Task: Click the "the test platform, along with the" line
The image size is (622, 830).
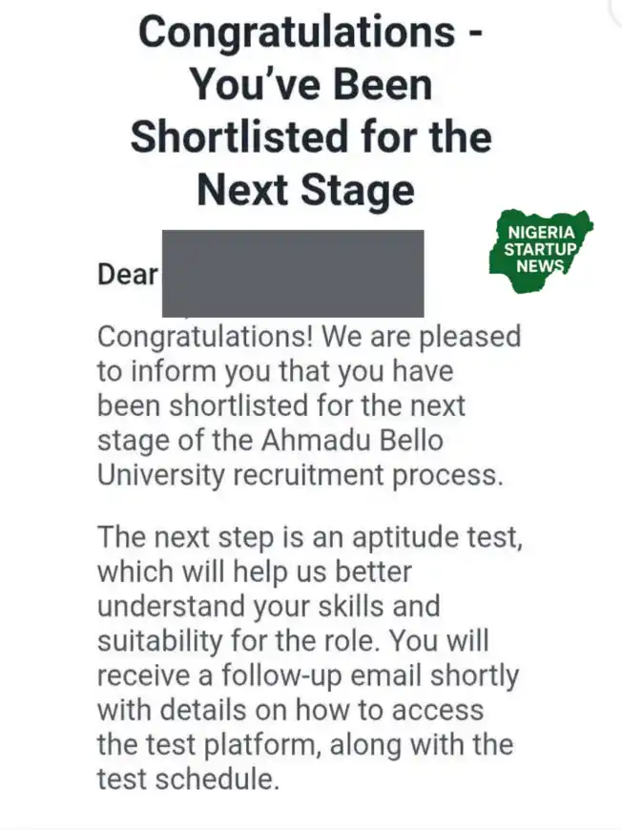Action: coord(304,744)
